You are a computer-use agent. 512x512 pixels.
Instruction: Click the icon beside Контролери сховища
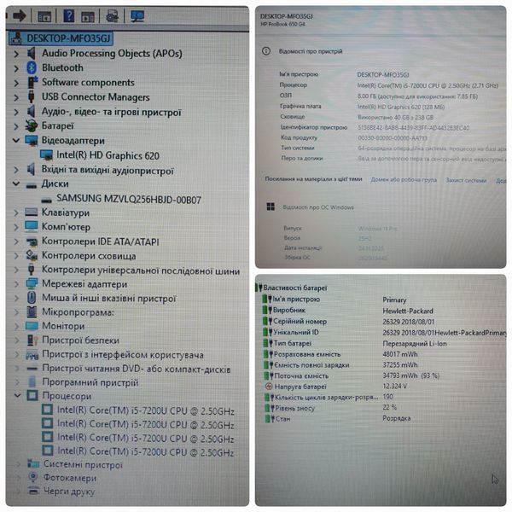pyautogui.click(x=32, y=255)
